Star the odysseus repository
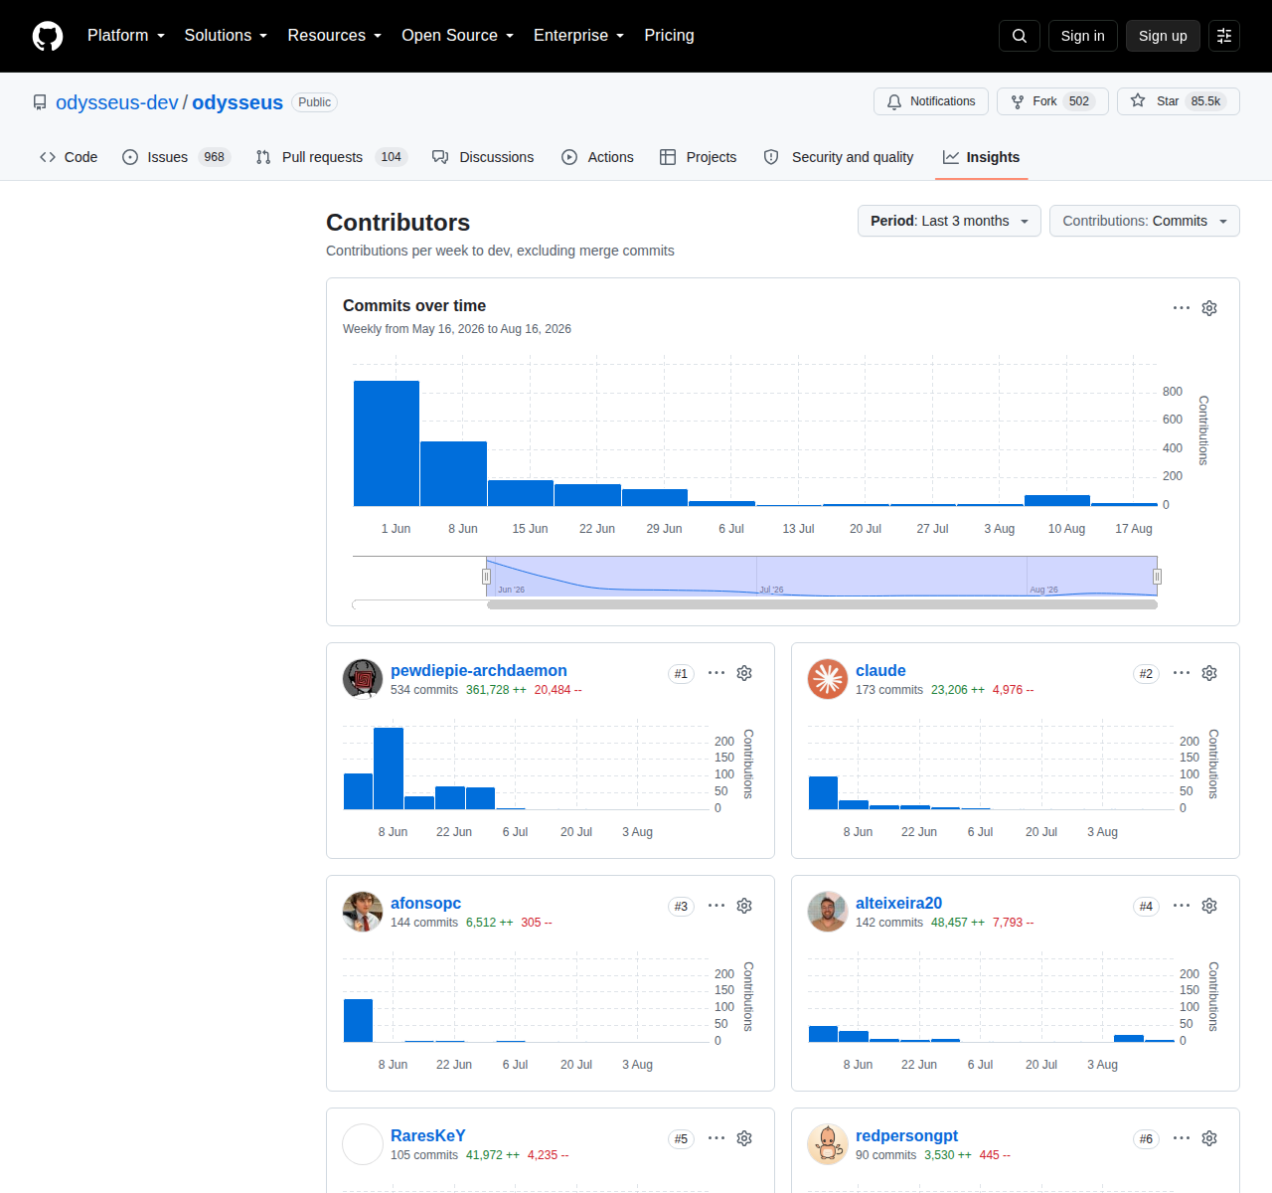 [1179, 101]
